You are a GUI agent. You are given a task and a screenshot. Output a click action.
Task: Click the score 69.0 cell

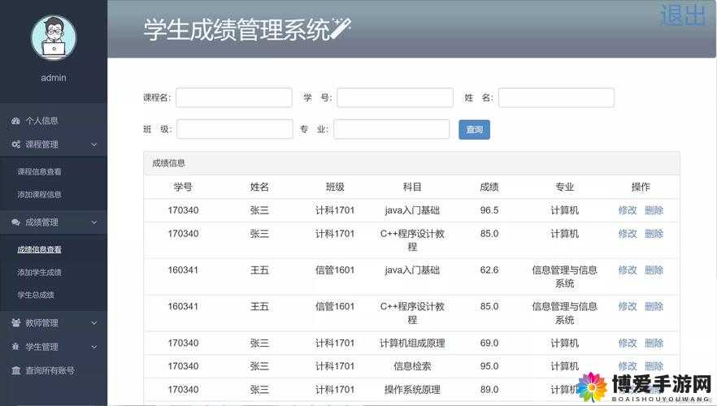click(x=489, y=343)
